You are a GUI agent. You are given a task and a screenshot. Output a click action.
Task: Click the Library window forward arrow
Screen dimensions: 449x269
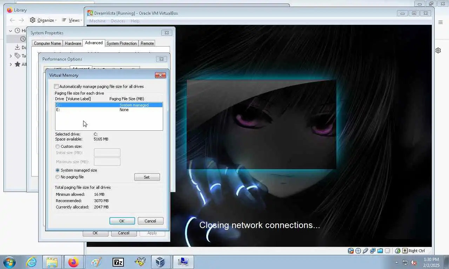pos(21,20)
